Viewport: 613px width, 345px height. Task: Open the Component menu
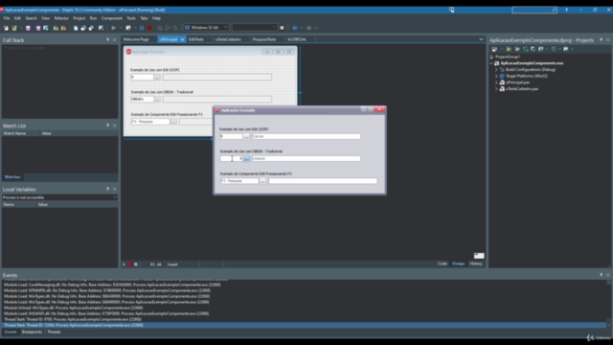click(111, 18)
